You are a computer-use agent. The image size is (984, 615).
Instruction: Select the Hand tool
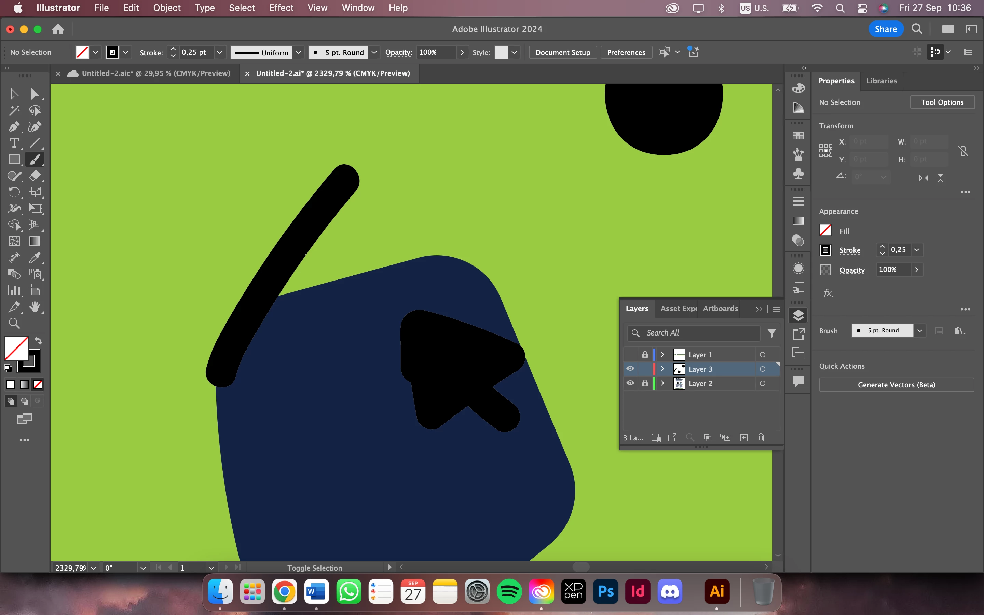35,307
